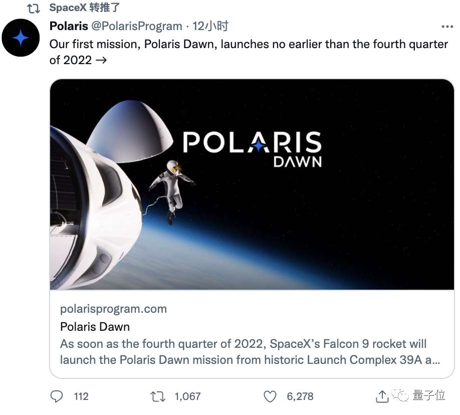The width and height of the screenshot is (460, 415).
Task: Click the reply speech bubble icon
Action: [57, 396]
